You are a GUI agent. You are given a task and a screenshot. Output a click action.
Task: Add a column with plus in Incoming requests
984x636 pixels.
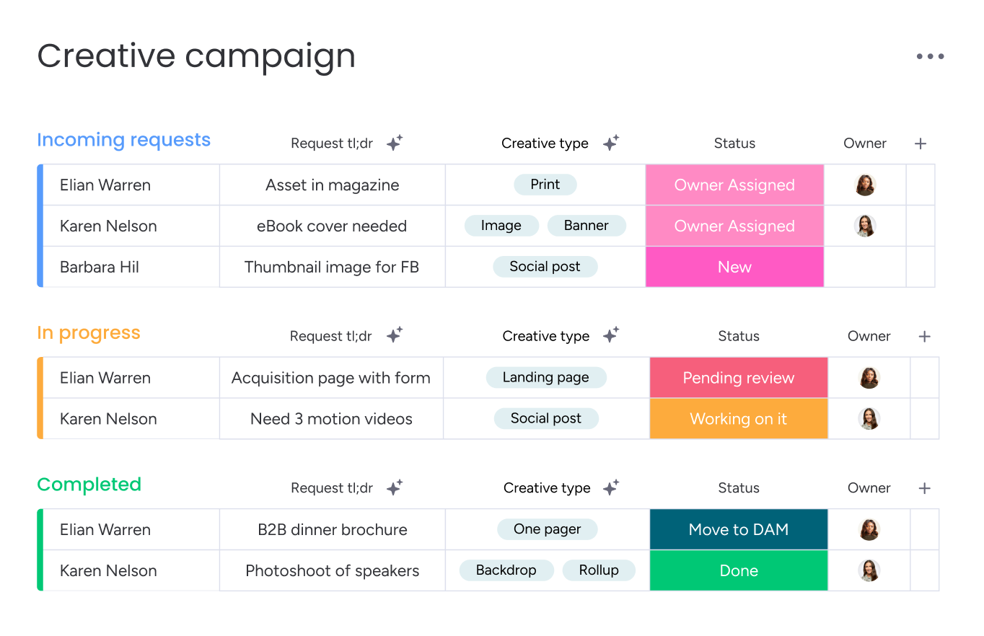(x=921, y=143)
